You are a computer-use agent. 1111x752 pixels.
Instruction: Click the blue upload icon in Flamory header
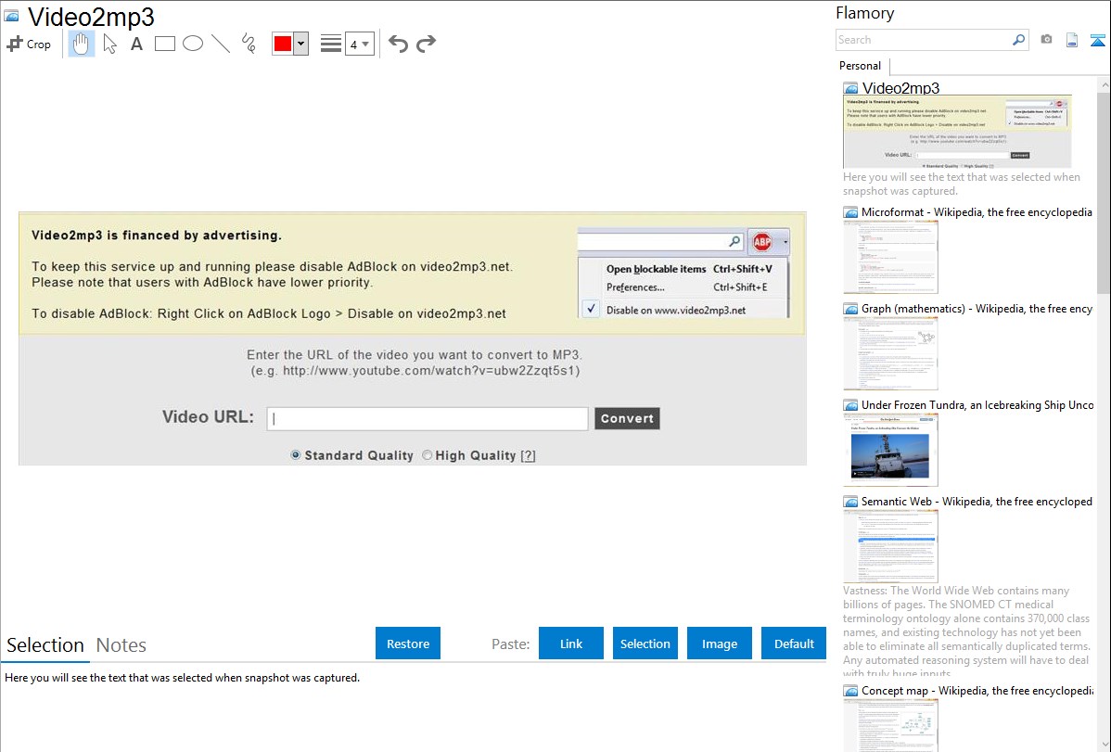[1097, 40]
